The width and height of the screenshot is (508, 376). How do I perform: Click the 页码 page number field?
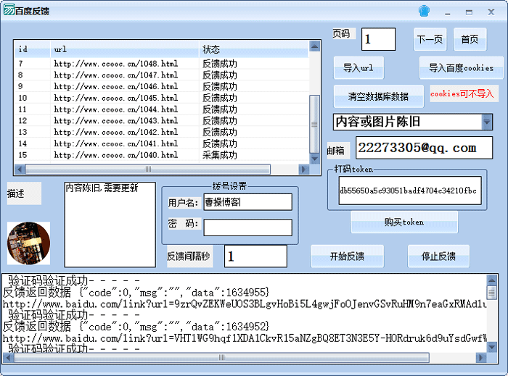pos(378,39)
